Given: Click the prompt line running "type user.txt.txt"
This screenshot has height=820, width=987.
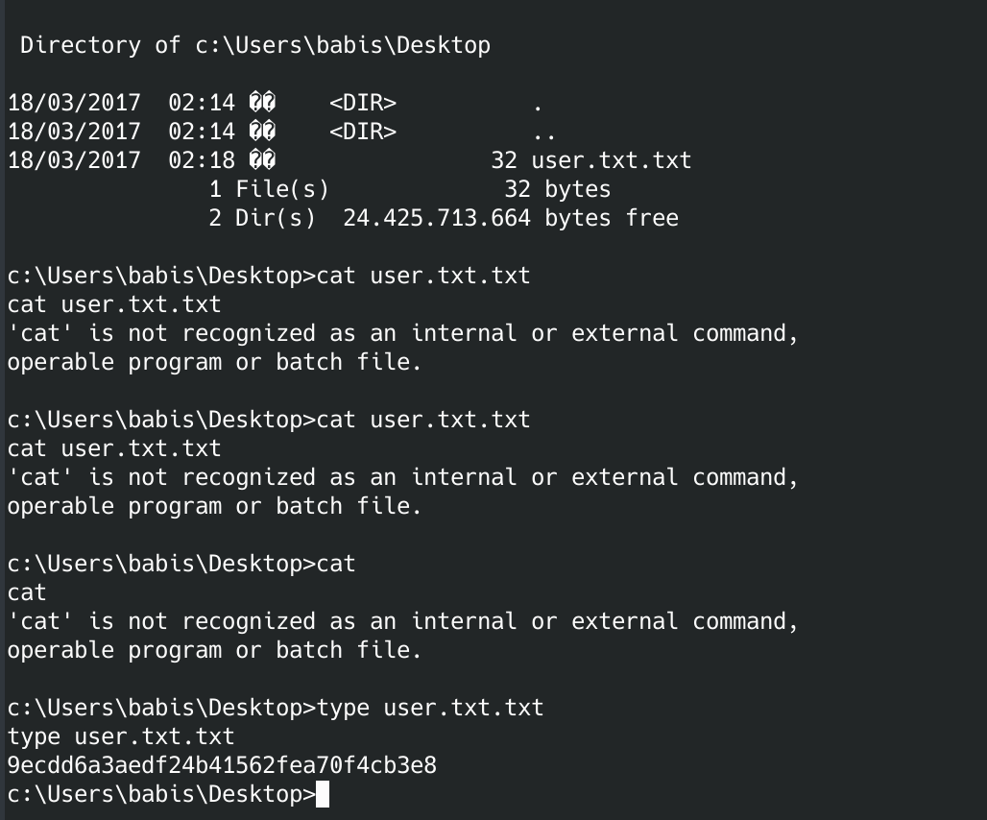Looking at the screenshot, I should pos(276,709).
